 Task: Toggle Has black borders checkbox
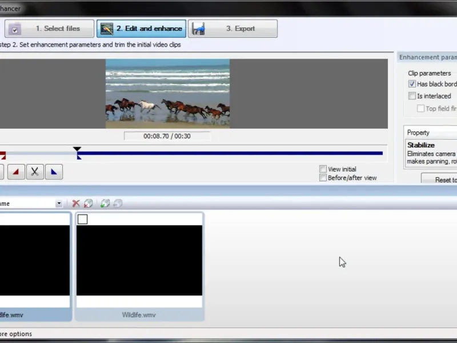coord(412,84)
